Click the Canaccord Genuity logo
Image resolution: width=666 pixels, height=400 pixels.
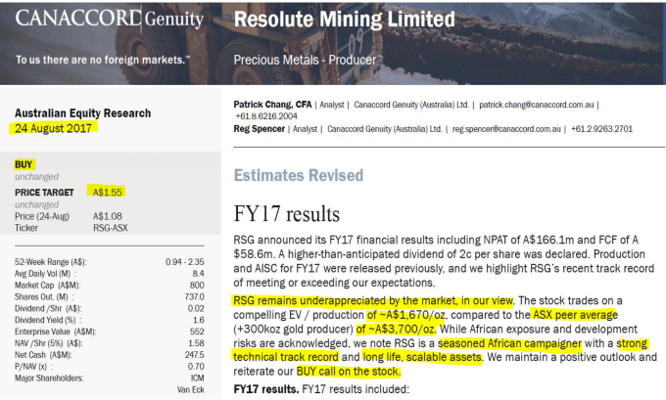point(110,21)
